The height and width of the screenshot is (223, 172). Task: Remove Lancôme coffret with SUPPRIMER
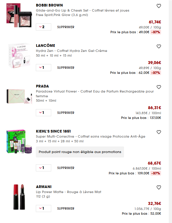(66, 68)
